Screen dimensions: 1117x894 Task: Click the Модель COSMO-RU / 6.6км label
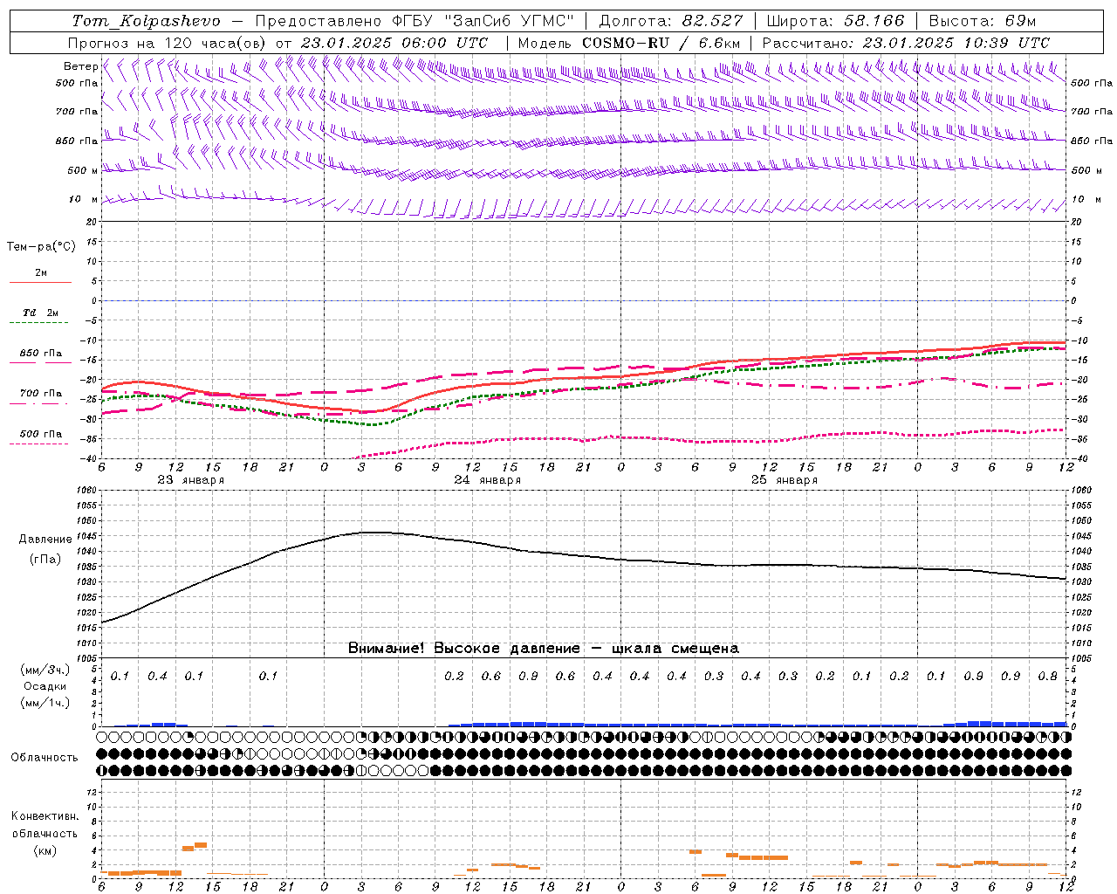629,43
